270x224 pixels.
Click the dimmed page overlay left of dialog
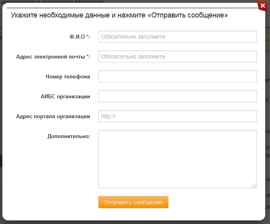(x=1, y=119)
